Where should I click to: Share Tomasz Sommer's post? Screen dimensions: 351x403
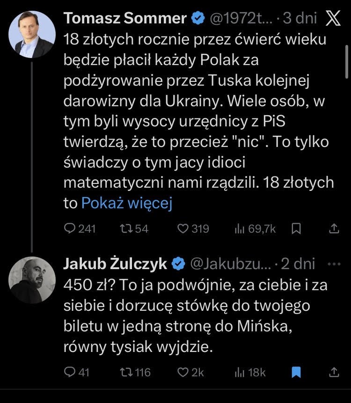coord(334,228)
